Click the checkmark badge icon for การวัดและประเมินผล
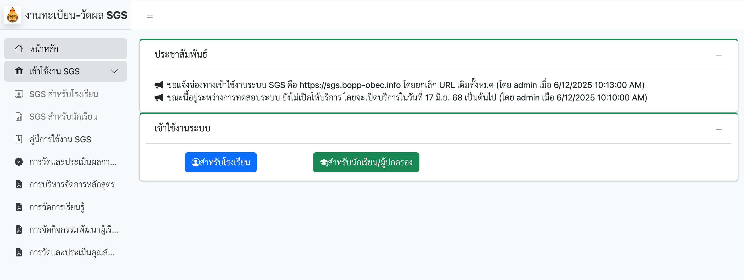The height and width of the screenshot is (280, 744). coord(19,162)
